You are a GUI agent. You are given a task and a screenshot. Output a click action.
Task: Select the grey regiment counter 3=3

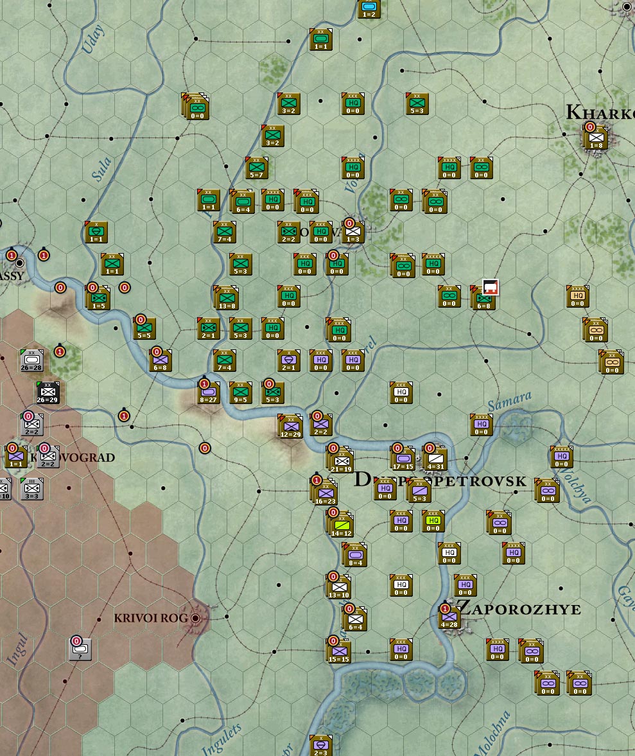(32, 489)
